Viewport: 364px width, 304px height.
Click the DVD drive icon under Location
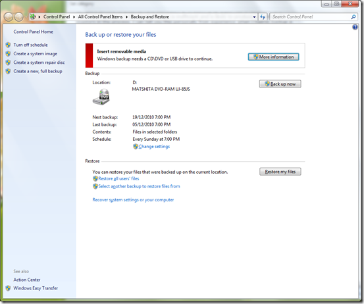pos(101,97)
